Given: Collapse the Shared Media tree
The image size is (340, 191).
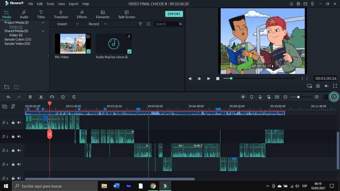Looking at the screenshot, I should [x=43, y=31].
